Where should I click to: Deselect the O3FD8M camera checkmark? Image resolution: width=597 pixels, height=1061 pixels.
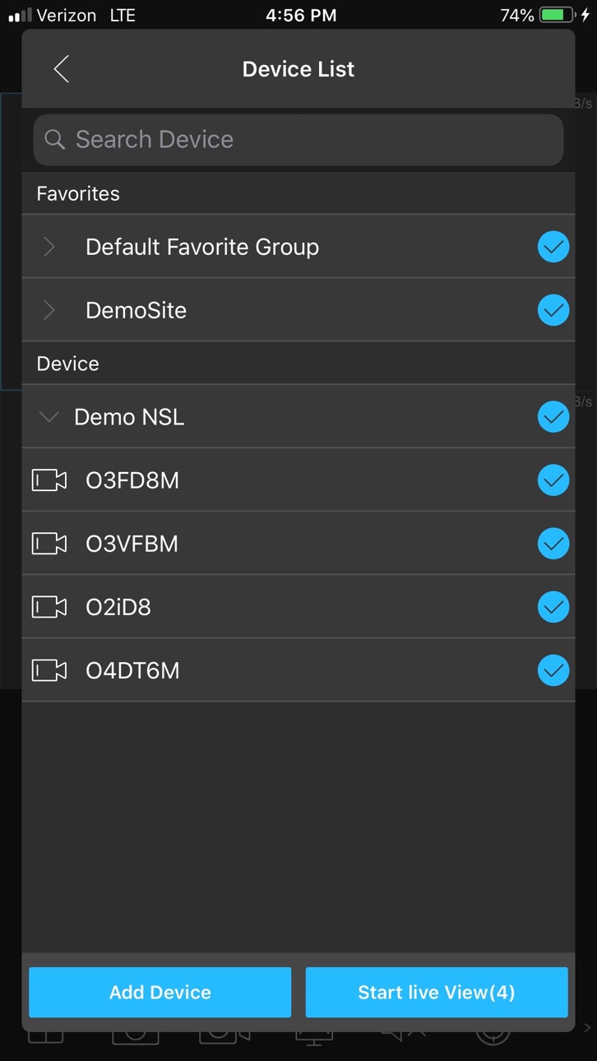553,480
